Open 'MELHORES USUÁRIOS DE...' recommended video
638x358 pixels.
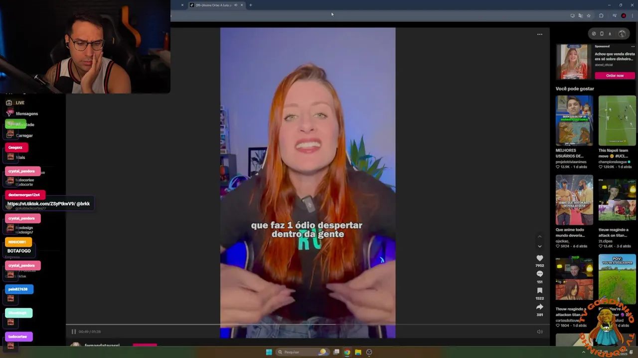[x=574, y=120]
